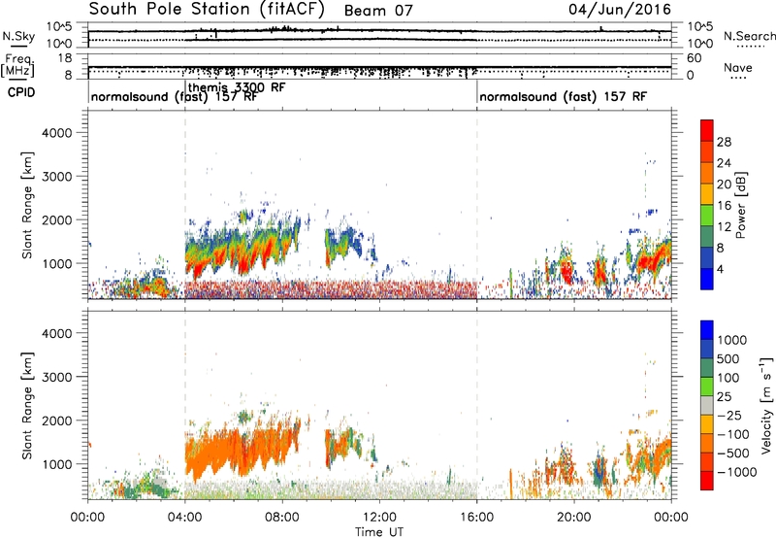
Task: Click the '16' Power scale value
Action: (x=724, y=206)
